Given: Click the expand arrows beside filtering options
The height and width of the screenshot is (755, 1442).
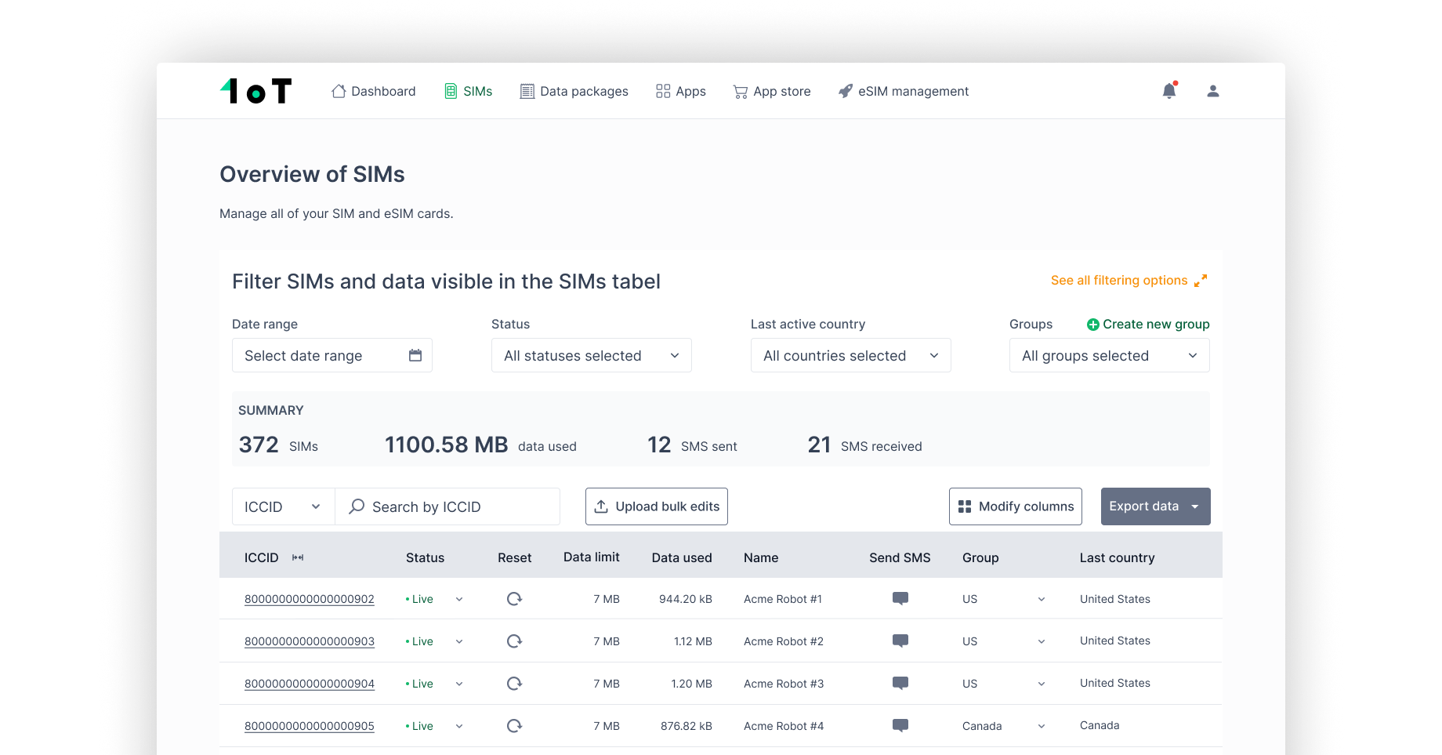Looking at the screenshot, I should pyautogui.click(x=1201, y=280).
